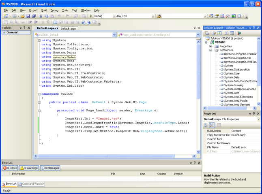Open the Build menu

44,11
